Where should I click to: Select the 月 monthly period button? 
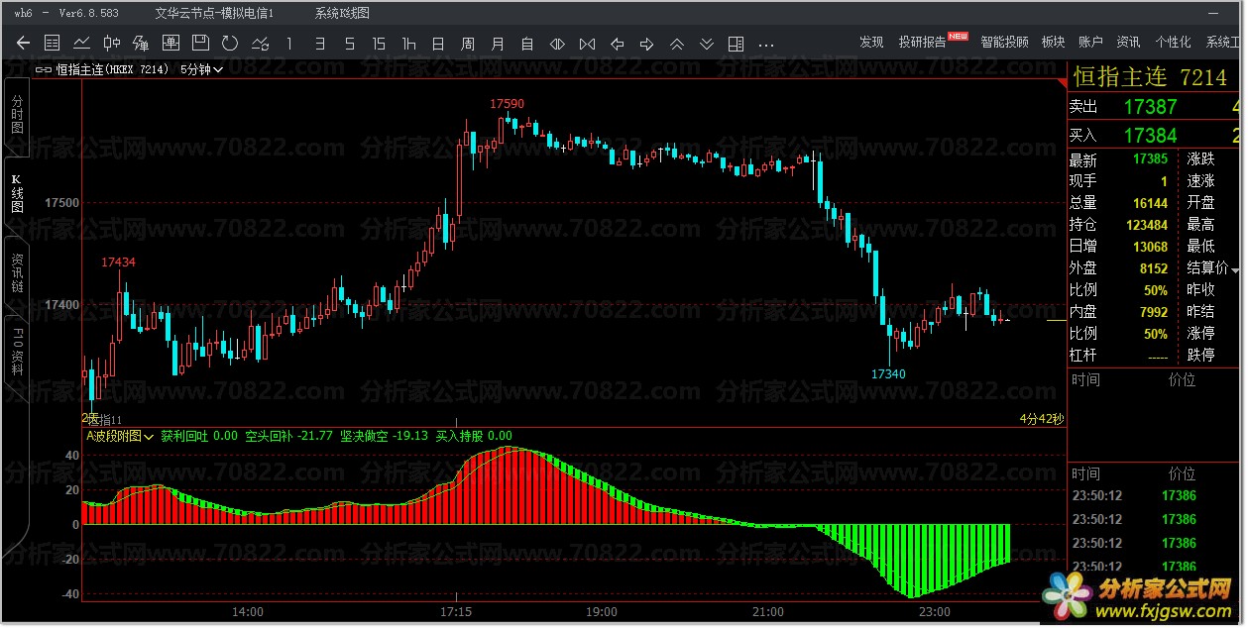[x=498, y=44]
